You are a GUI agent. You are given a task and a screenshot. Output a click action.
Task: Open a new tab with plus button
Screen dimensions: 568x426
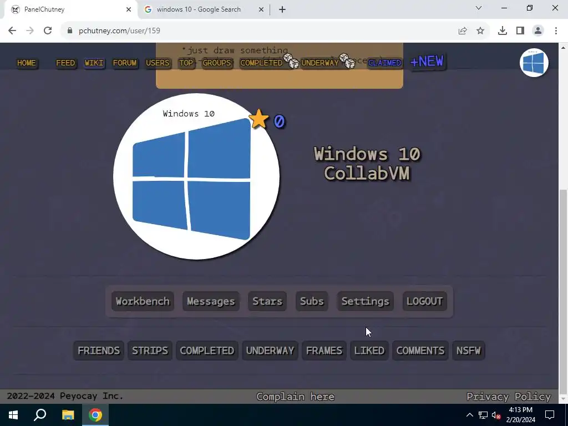click(282, 10)
